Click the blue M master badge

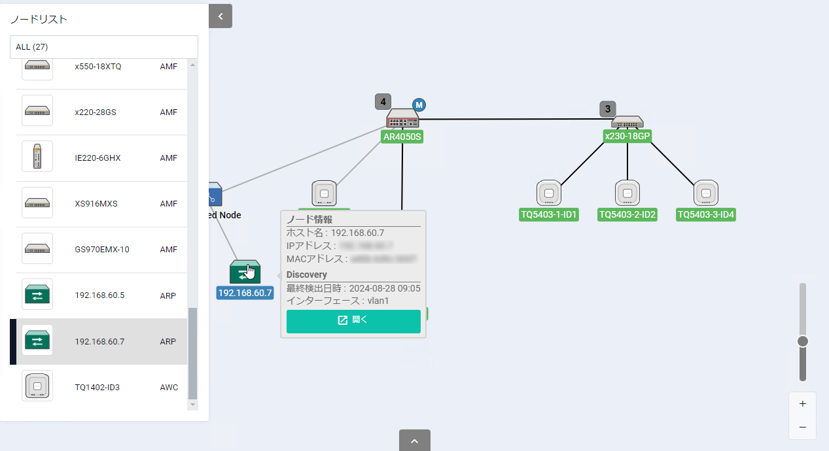click(419, 105)
